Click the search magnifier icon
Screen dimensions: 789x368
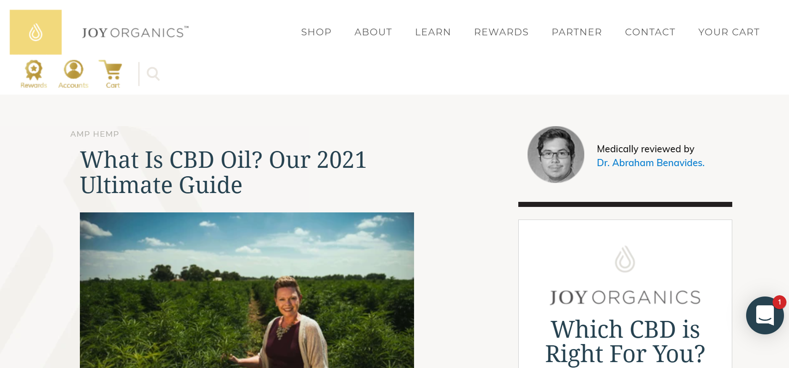tap(153, 74)
